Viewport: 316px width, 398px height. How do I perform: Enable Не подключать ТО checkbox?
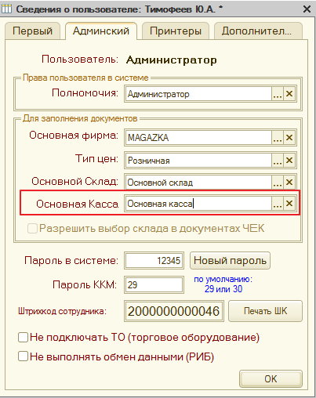pos(23,337)
